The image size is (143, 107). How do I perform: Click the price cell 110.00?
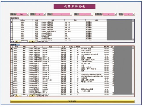[x=107, y=93]
